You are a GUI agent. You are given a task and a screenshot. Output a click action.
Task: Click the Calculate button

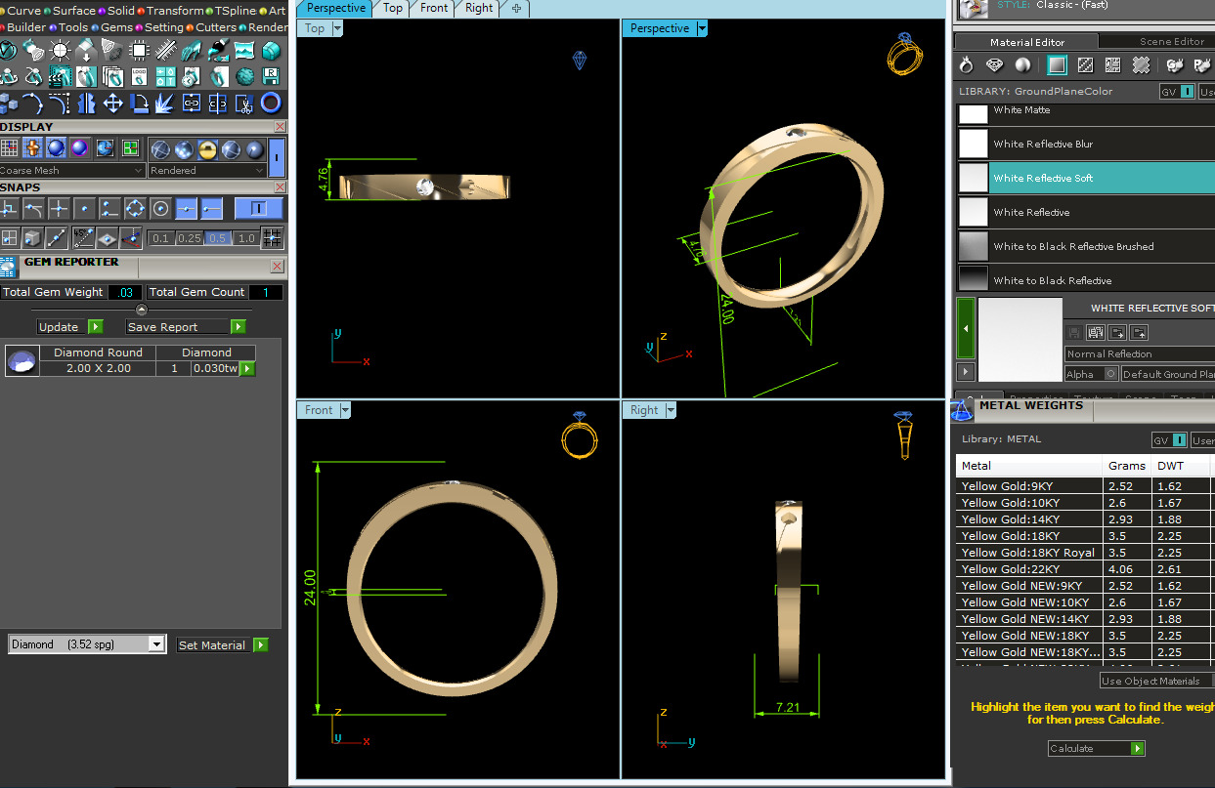(x=1096, y=749)
